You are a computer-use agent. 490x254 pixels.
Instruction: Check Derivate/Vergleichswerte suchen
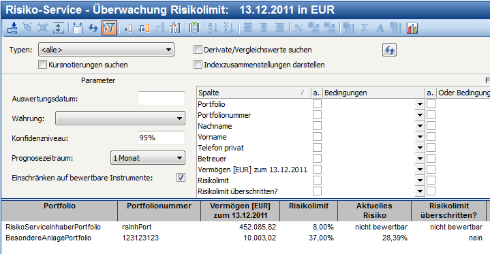point(198,50)
